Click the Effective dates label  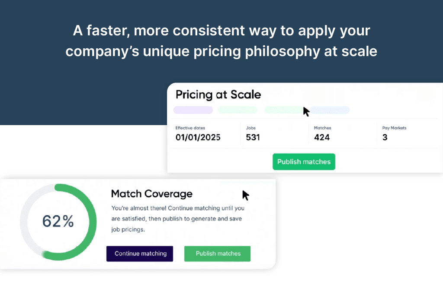190,128
